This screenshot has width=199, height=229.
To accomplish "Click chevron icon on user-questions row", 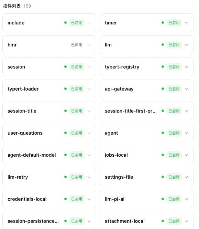I will (89, 133).
